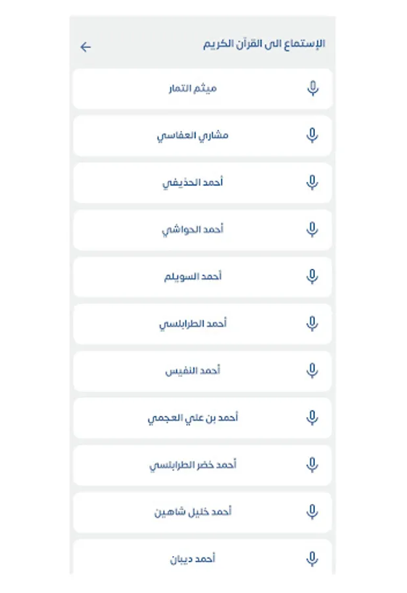The height and width of the screenshot is (593, 407).
Task: Choose reciter أحمد خليل شاهين
Action: [193, 512]
